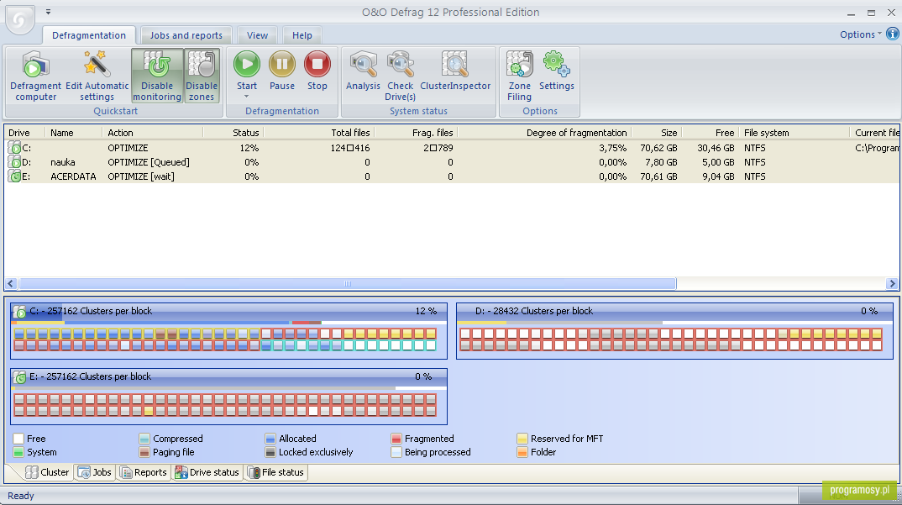Expand the Options dropdown at top right
This screenshot has width=902, height=505.
(x=860, y=34)
